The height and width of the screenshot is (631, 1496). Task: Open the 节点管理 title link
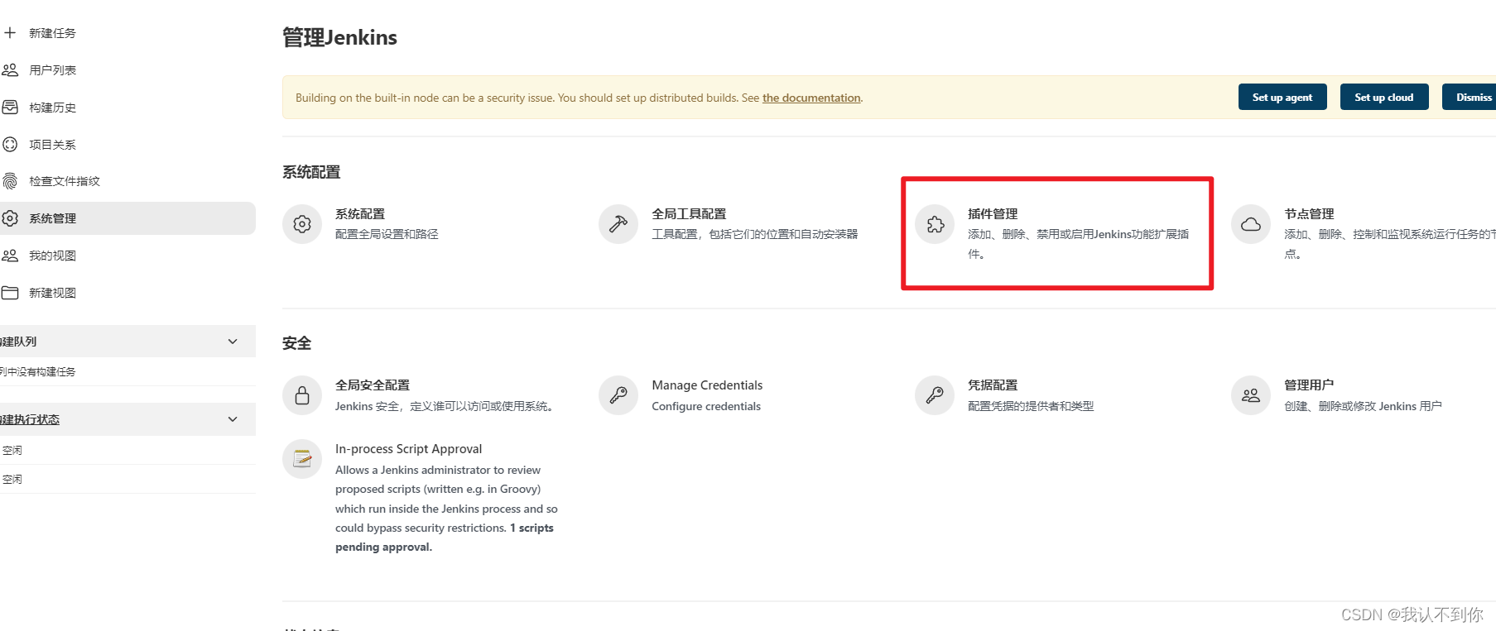click(1309, 214)
